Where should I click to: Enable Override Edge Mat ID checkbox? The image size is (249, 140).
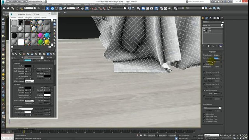click(x=204, y=84)
